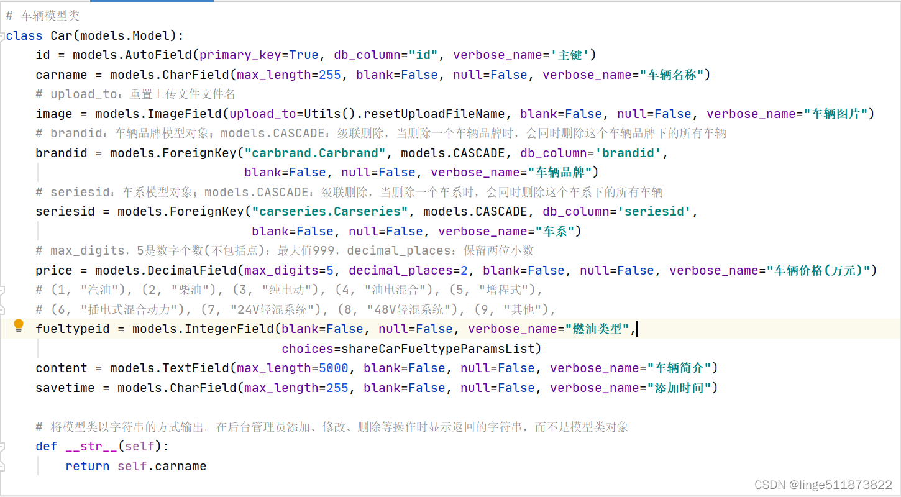Screen dimensions: 901x497
Task: Click 'IntegerField' in the fueltypeid line
Action: click(x=229, y=329)
